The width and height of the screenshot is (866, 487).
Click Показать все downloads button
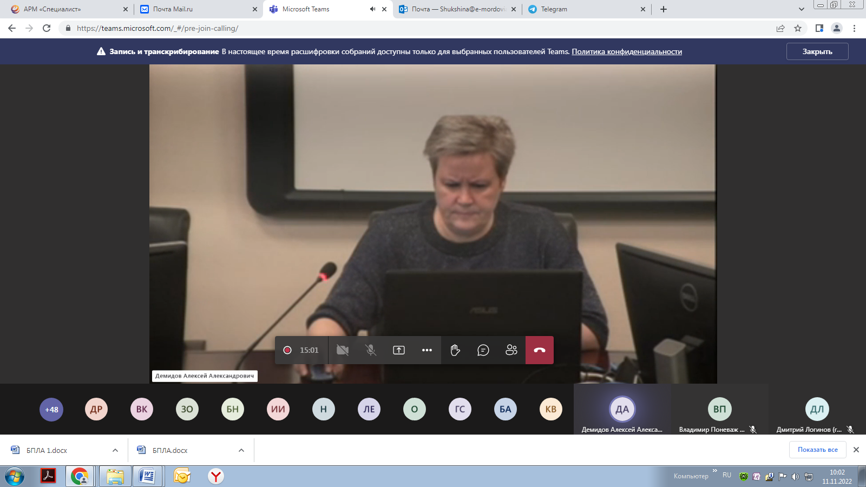[x=817, y=450]
